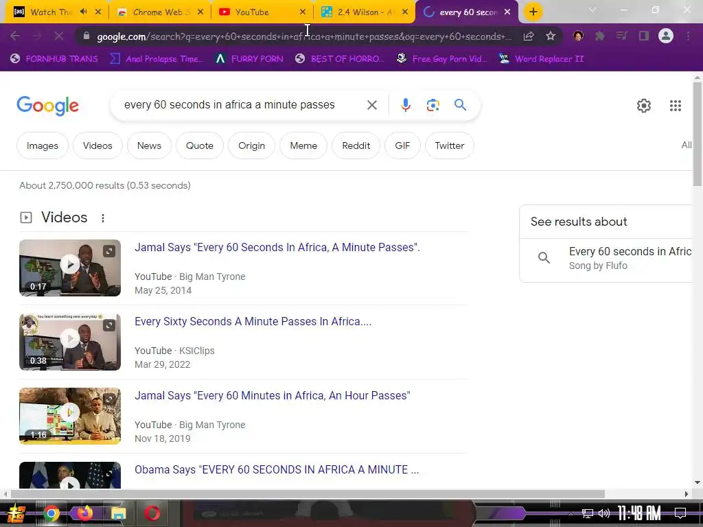The width and height of the screenshot is (703, 527).
Task: Open the 11:48 AM taskbar clock
Action: click(x=639, y=513)
